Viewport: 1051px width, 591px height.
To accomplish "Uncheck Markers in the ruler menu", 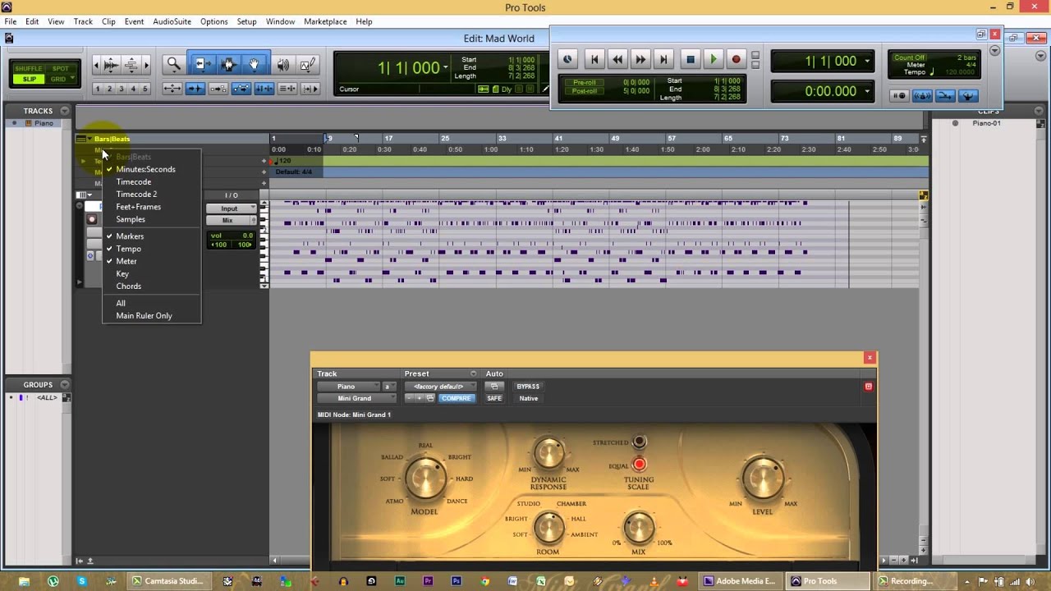I will 130,236.
